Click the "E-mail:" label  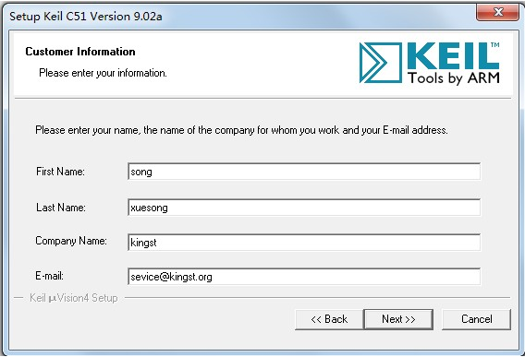pyautogui.click(x=49, y=276)
